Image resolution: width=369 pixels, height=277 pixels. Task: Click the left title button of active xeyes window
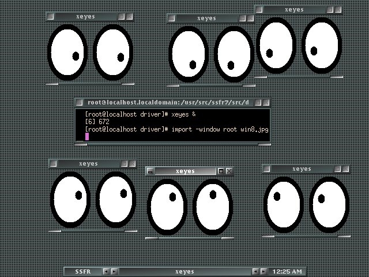point(150,171)
